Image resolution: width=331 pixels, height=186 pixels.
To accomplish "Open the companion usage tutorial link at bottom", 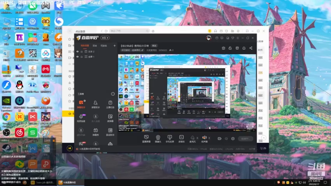I will click(89, 149).
